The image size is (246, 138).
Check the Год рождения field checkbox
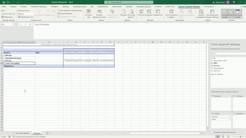pos(212,68)
